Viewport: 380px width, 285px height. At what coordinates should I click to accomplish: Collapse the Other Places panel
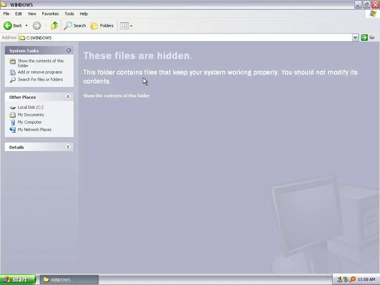tap(68, 97)
